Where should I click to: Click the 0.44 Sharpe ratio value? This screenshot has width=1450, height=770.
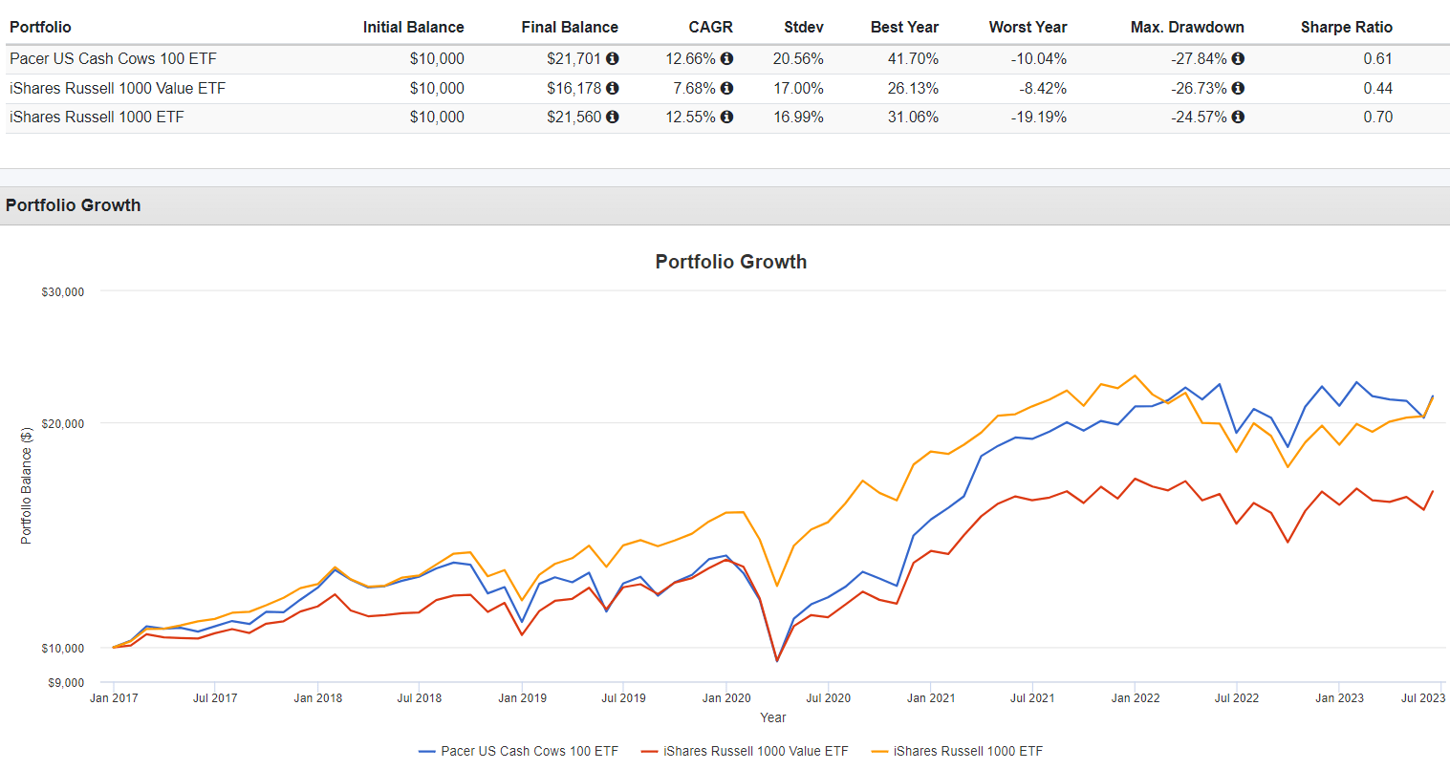point(1378,88)
